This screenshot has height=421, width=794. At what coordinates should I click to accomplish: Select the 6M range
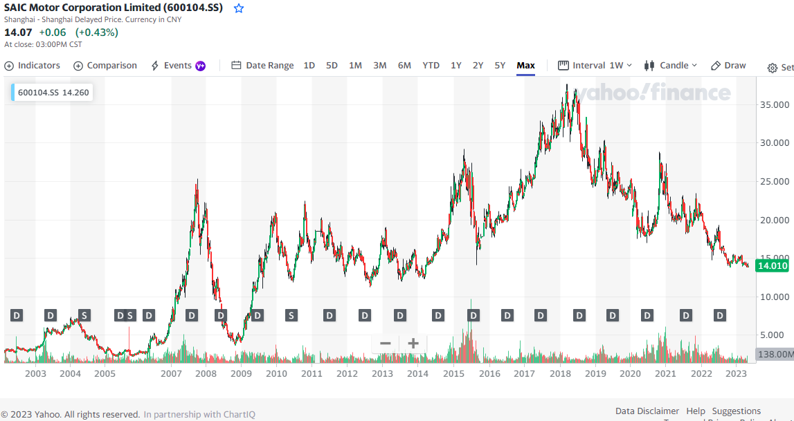pyautogui.click(x=404, y=65)
